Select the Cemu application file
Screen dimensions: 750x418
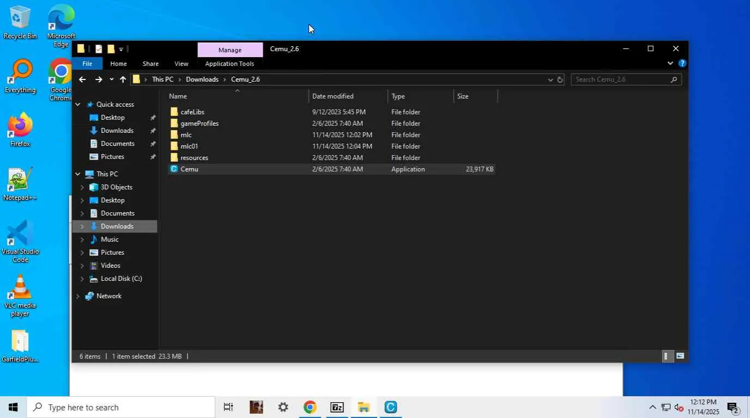pyautogui.click(x=331, y=169)
